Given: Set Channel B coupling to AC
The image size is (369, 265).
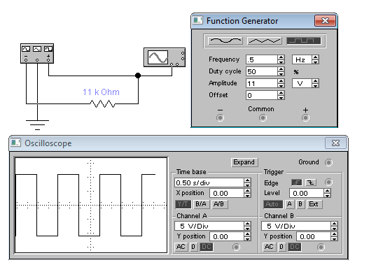Looking at the screenshot, I should (x=269, y=247).
